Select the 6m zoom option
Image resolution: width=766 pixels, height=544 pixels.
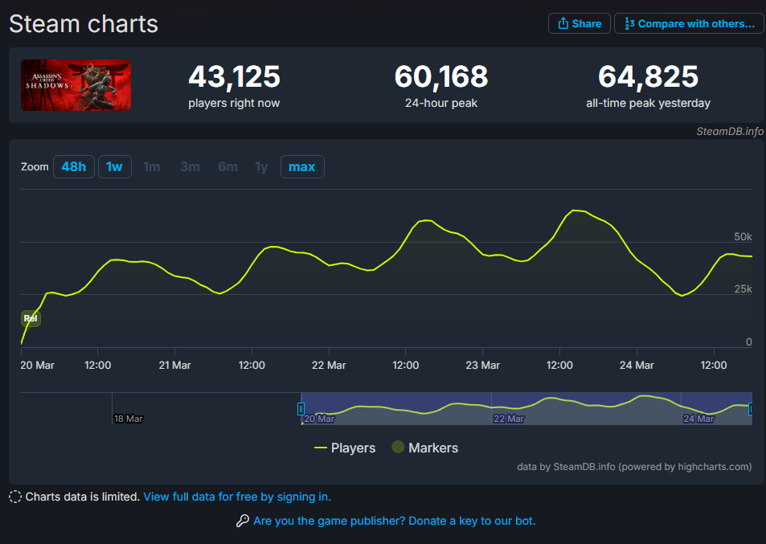227,167
